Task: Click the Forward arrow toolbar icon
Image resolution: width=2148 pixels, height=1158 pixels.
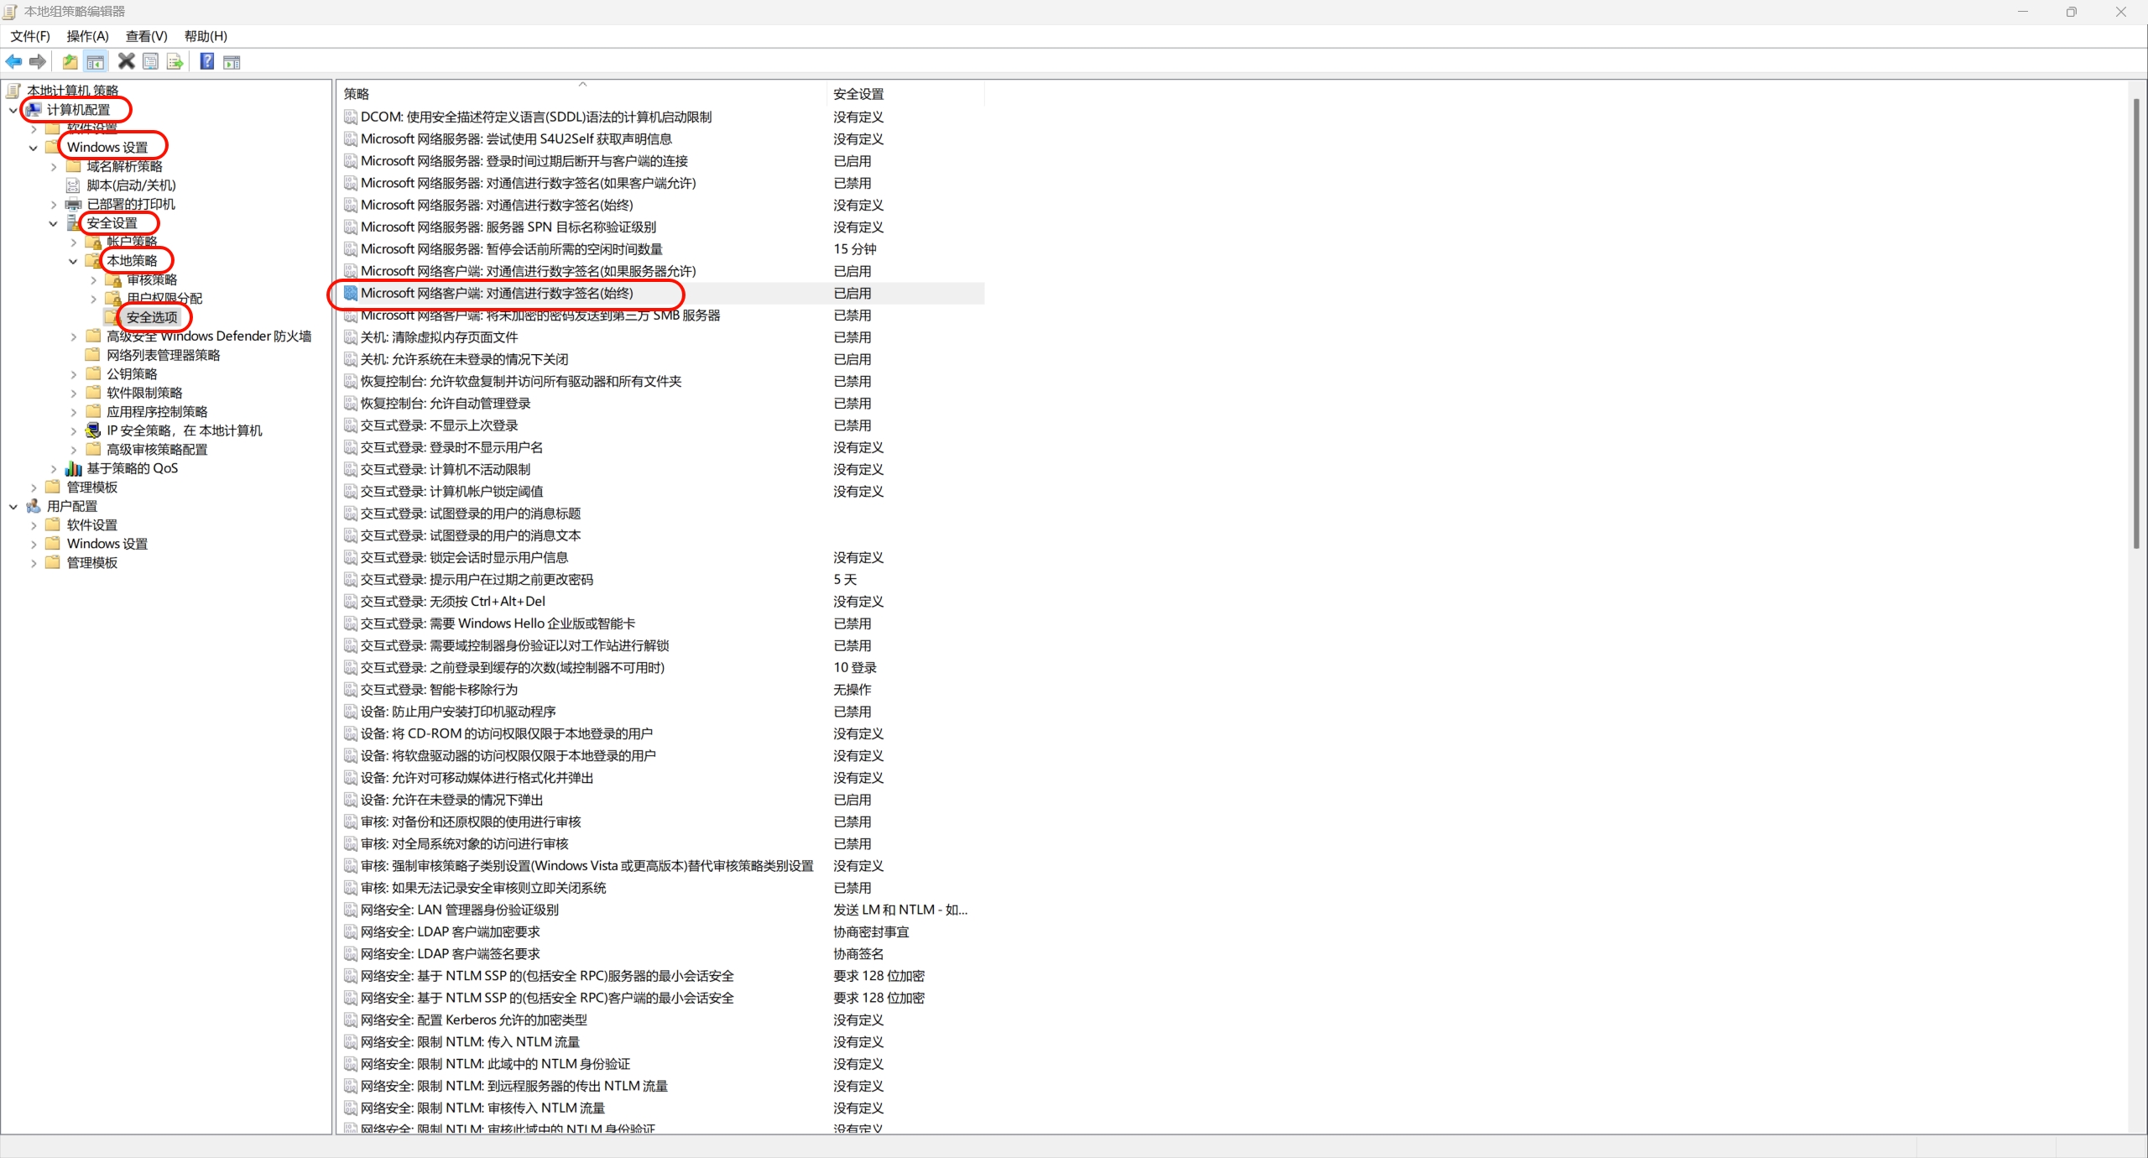Action: [x=38, y=61]
